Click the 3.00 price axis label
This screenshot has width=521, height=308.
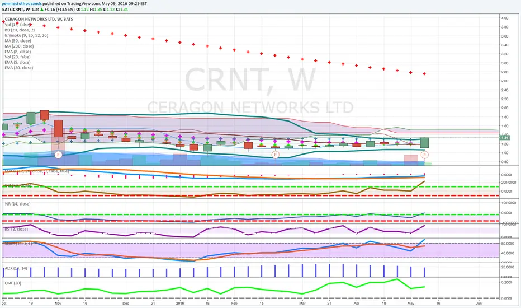click(x=504, y=63)
